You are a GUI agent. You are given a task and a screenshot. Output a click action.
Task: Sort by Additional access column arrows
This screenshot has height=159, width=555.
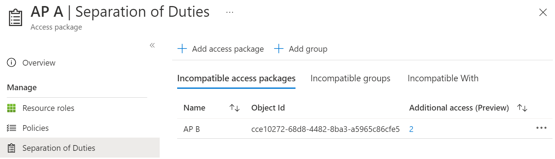pos(522,108)
